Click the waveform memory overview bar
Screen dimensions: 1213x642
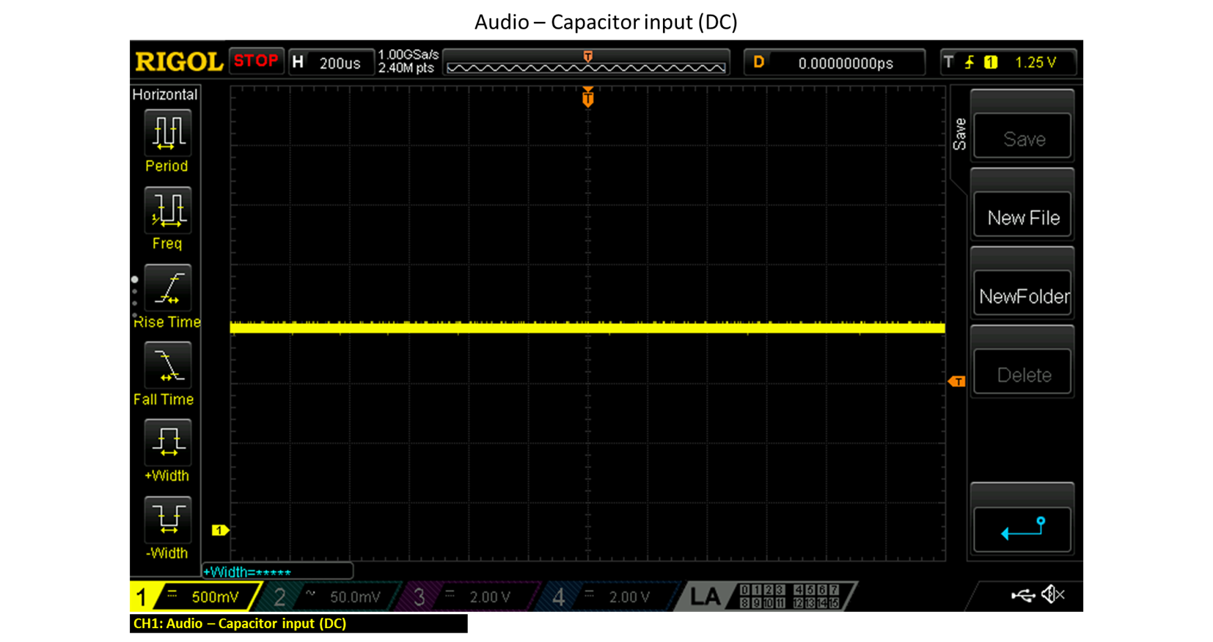click(x=586, y=62)
